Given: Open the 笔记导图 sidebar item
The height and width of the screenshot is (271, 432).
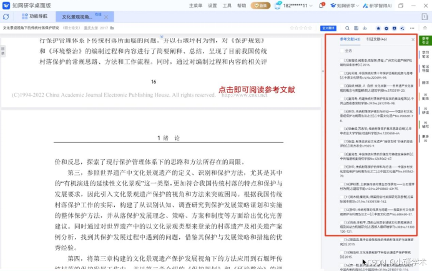Looking at the screenshot, I should pyautogui.click(x=425, y=68).
